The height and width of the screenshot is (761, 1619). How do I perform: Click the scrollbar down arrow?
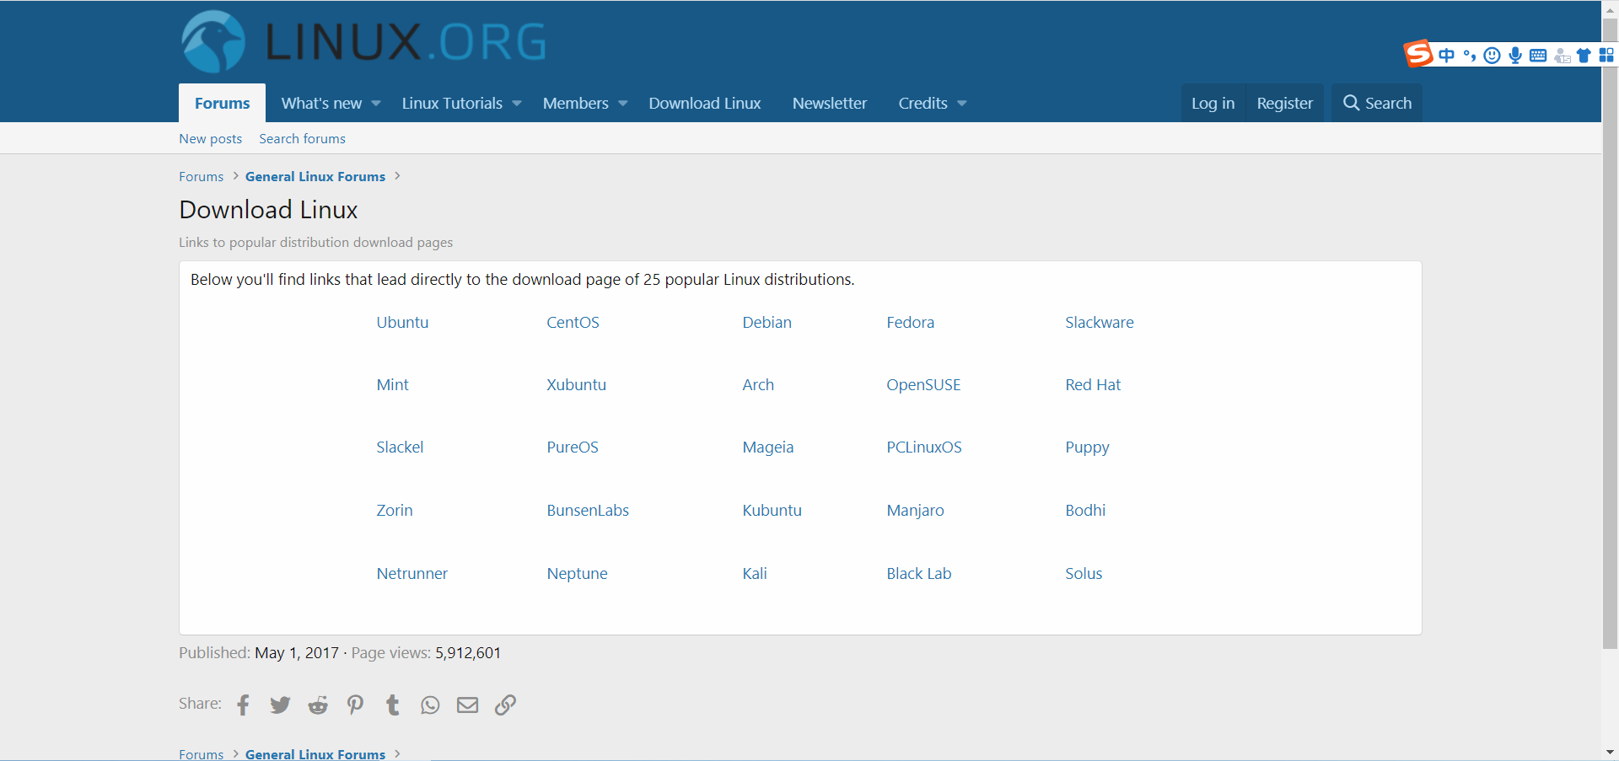coord(1610,753)
